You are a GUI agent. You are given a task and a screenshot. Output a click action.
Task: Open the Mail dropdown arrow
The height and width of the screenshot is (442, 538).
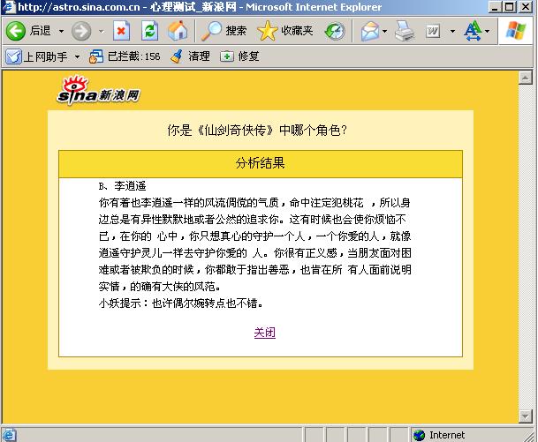[384, 32]
